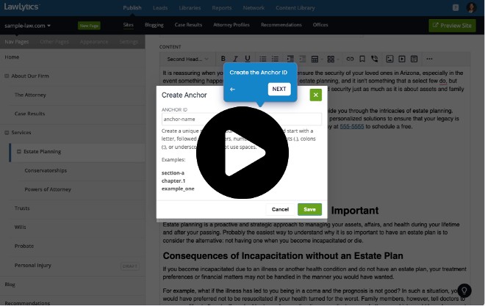This screenshot has width=485, height=306.
Task: Open the sample-law.com site dropdown
Action: pyautogui.click(x=27, y=26)
